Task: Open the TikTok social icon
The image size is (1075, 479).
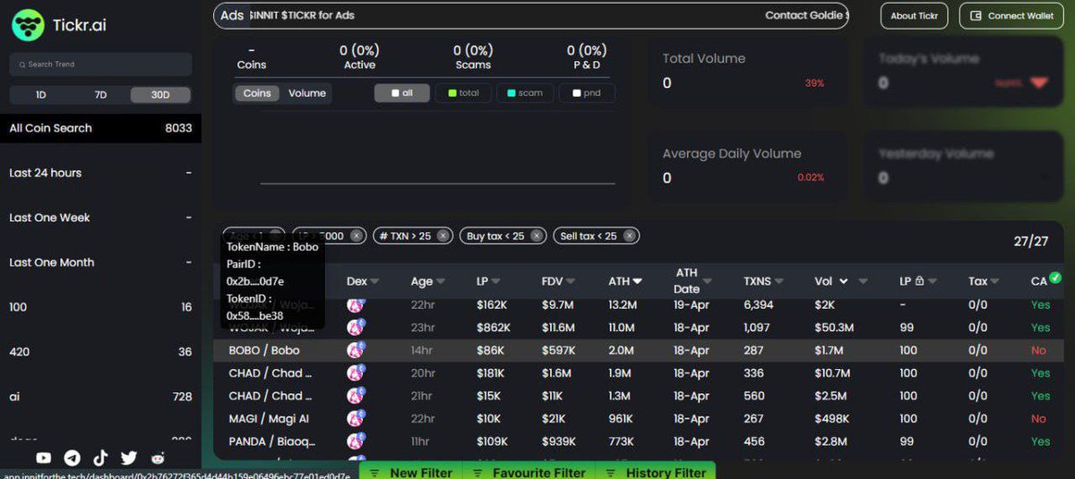Action: [100, 458]
